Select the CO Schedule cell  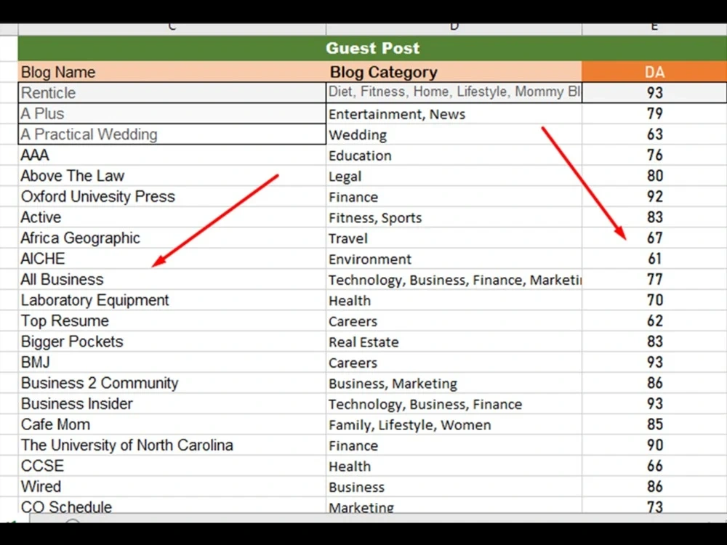(x=172, y=505)
